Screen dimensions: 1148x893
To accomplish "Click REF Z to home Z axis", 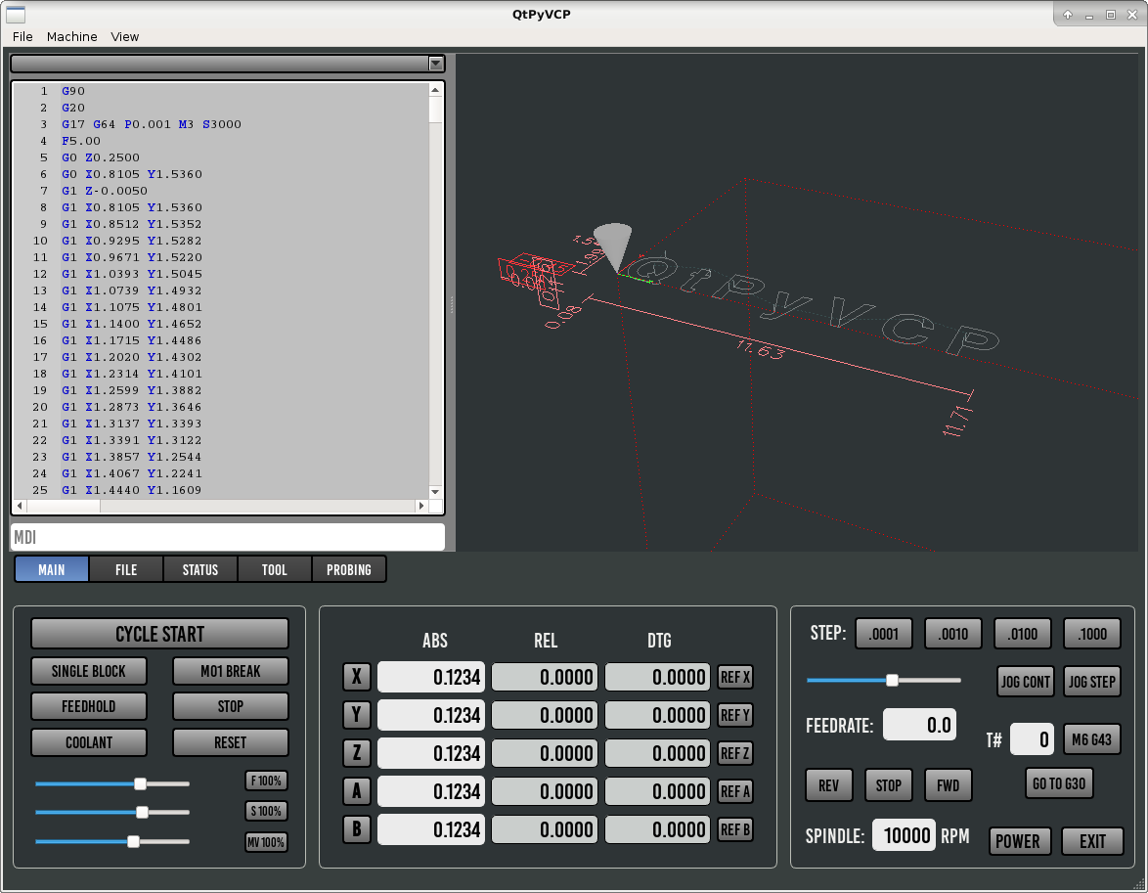I will pyautogui.click(x=735, y=753).
